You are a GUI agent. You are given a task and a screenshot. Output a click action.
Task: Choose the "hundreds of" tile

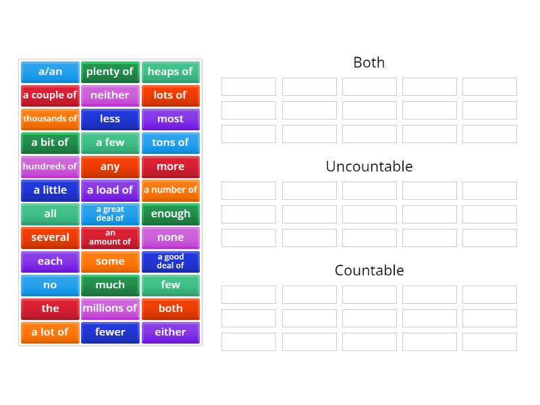click(49, 166)
